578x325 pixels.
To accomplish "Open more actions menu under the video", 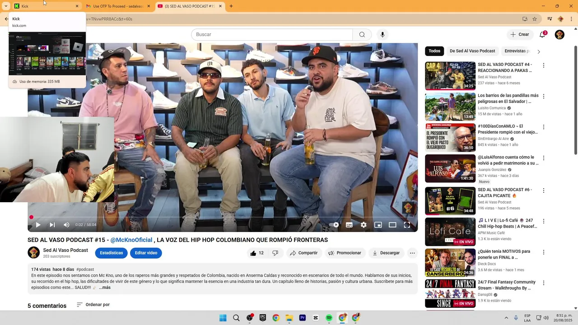I will tap(412, 253).
